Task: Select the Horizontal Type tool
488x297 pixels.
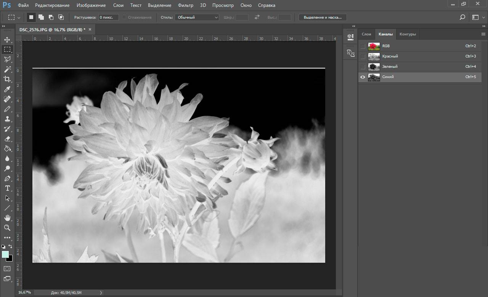Action: (7, 188)
